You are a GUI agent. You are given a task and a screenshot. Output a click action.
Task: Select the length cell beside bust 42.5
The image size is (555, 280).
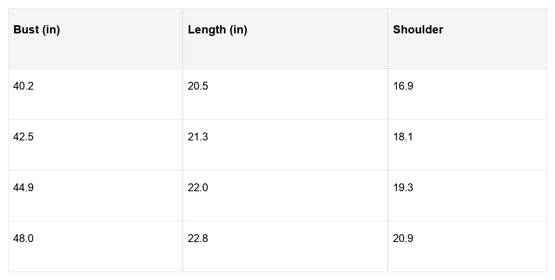[x=198, y=137]
